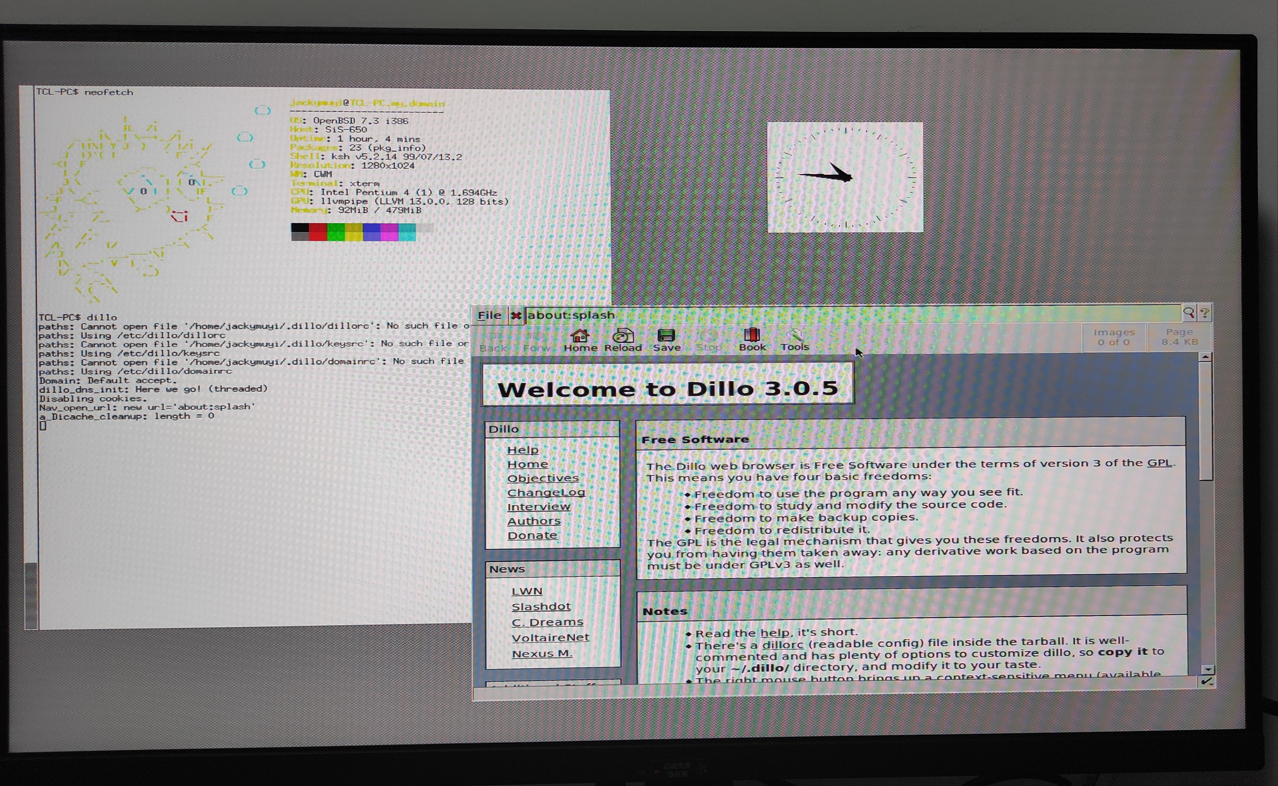Save the current page with Save icon
The image size is (1278, 786).
coord(666,340)
